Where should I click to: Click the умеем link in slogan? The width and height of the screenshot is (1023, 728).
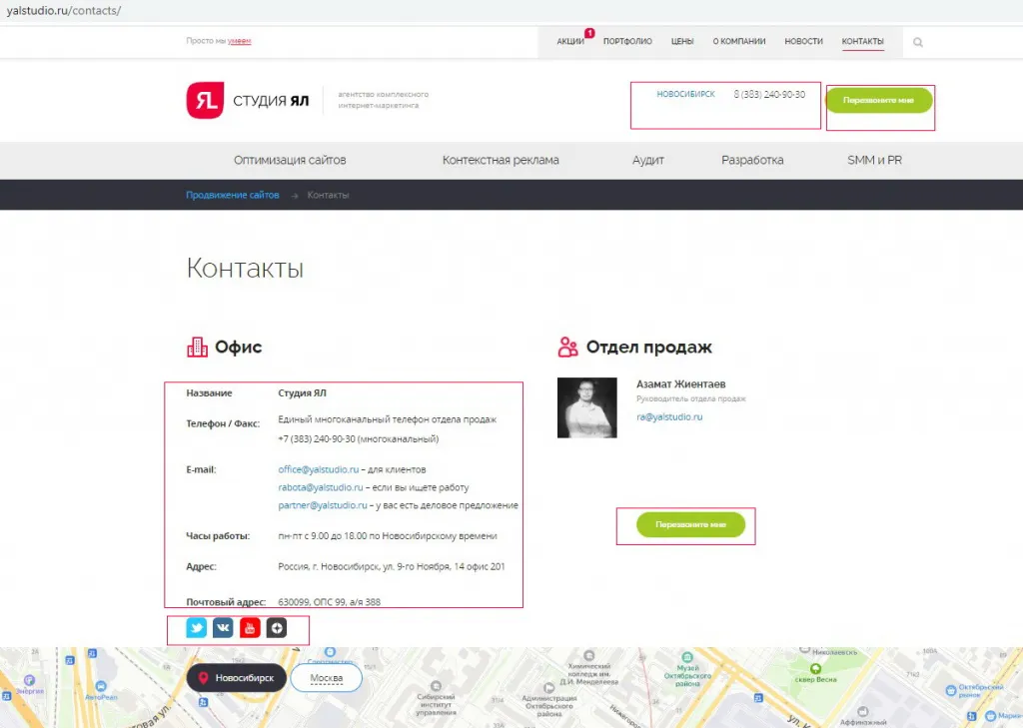[x=240, y=41]
